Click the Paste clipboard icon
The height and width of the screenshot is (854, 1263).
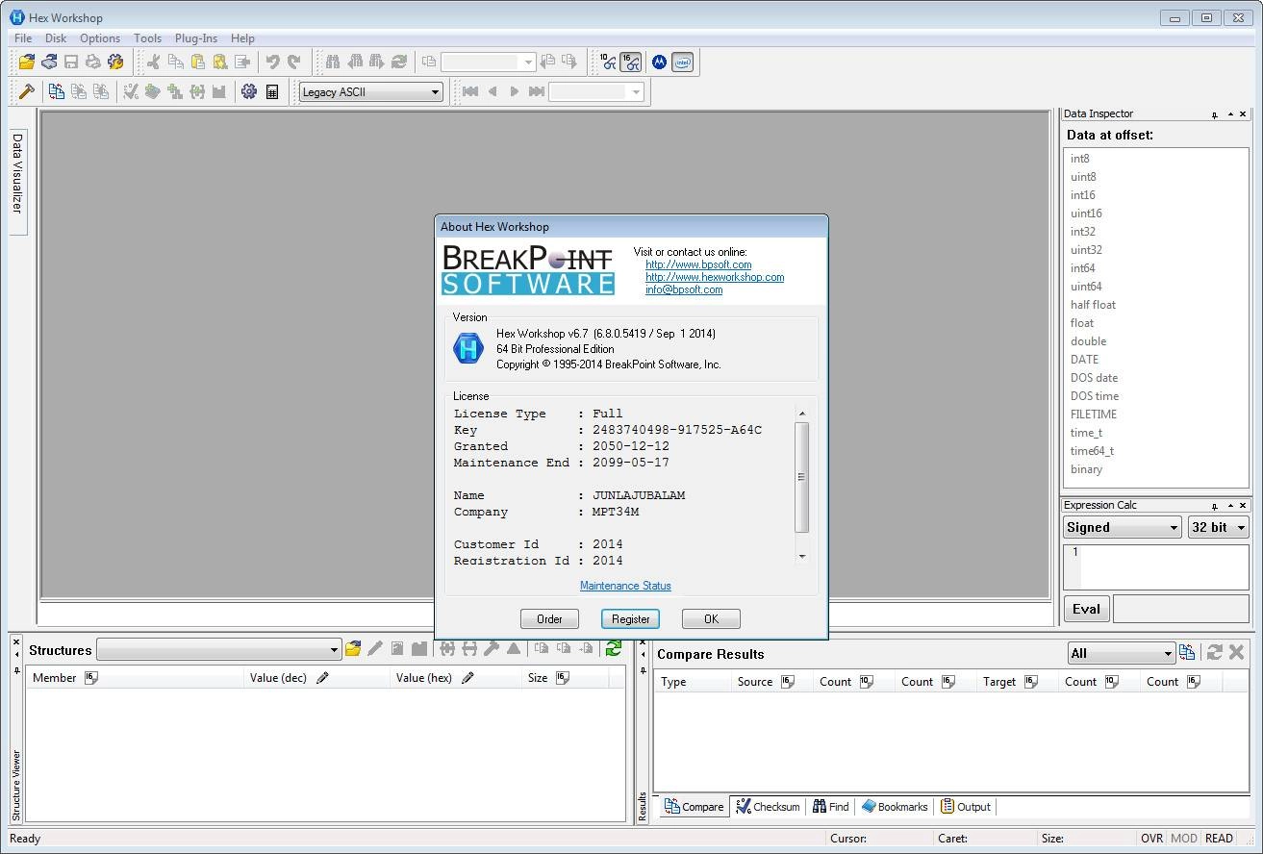pyautogui.click(x=198, y=62)
